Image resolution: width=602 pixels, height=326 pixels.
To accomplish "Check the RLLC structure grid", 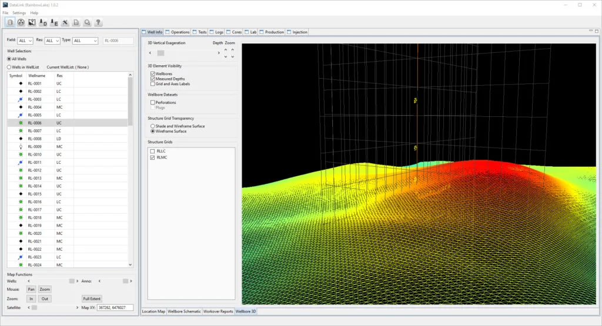I will 153,151.
